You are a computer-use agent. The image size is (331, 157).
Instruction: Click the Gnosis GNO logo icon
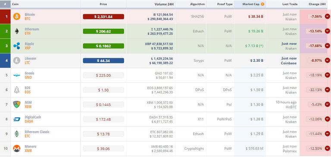[x=17, y=75]
